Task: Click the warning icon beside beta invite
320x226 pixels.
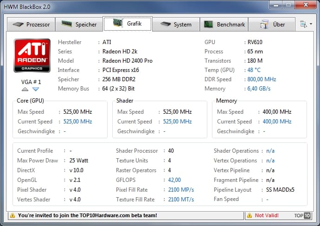Action: click(13, 215)
